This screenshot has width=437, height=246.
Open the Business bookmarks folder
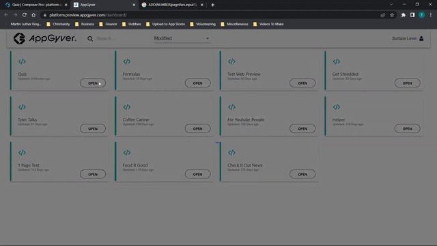85,25
